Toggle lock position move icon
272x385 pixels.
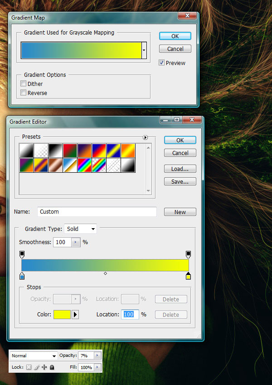point(44,367)
